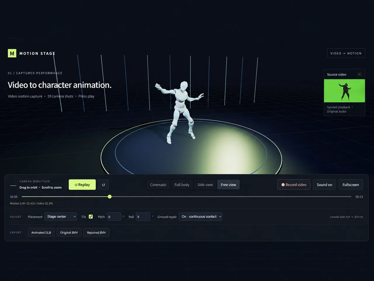Focus the Pitch input field
Screen dimensions: 374x281
[x=114, y=217]
